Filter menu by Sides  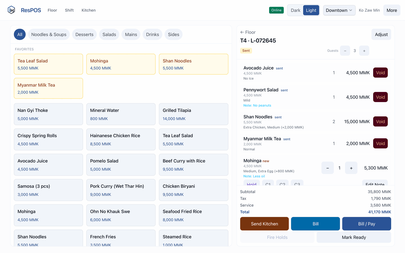tap(174, 35)
